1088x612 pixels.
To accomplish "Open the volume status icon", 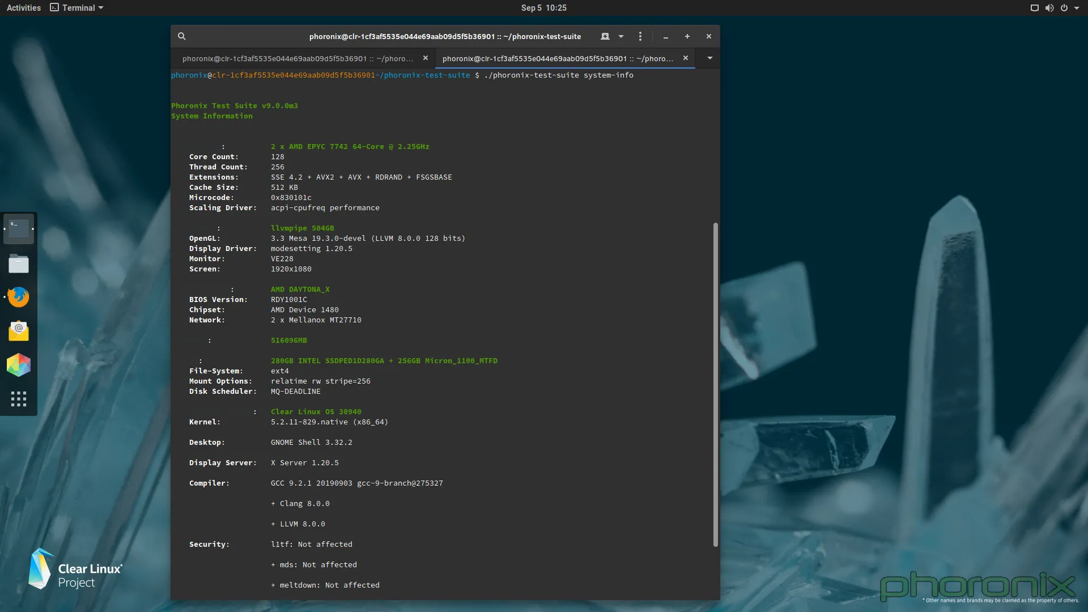I will tap(1049, 8).
